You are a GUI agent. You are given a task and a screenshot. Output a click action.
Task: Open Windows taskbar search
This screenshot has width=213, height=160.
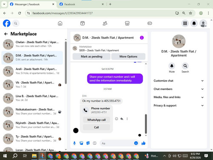[15, 156]
